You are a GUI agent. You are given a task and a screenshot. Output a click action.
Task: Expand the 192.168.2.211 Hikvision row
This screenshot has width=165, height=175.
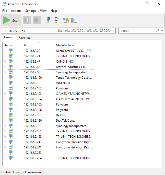pos(5,142)
